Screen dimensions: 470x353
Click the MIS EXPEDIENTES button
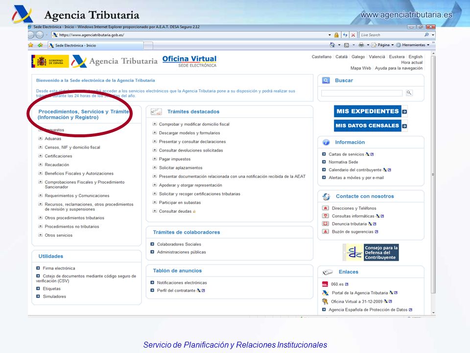tap(371, 111)
